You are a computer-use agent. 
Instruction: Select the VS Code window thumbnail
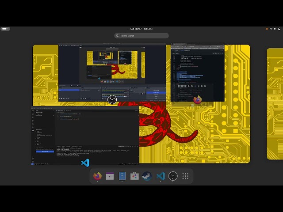point(85,135)
